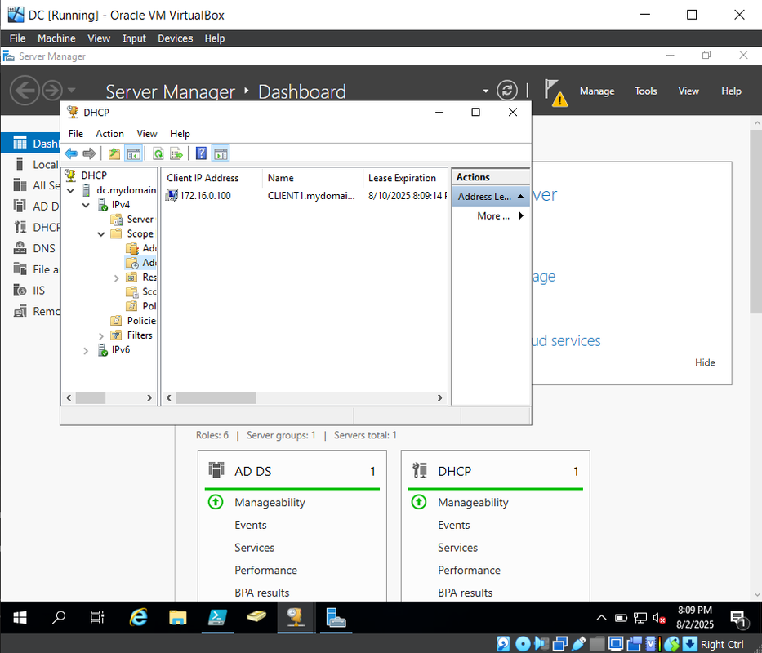The width and height of the screenshot is (762, 653).
Task: Click the Server Manager refresh icon
Action: click(507, 90)
